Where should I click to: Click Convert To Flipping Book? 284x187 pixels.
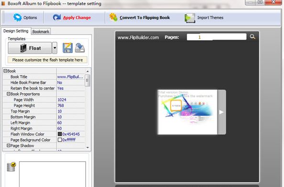click(140, 18)
